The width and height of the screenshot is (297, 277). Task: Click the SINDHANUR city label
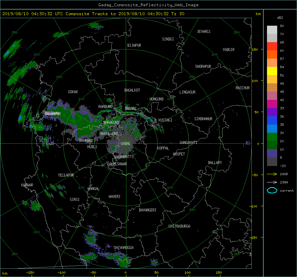(x=203, y=119)
